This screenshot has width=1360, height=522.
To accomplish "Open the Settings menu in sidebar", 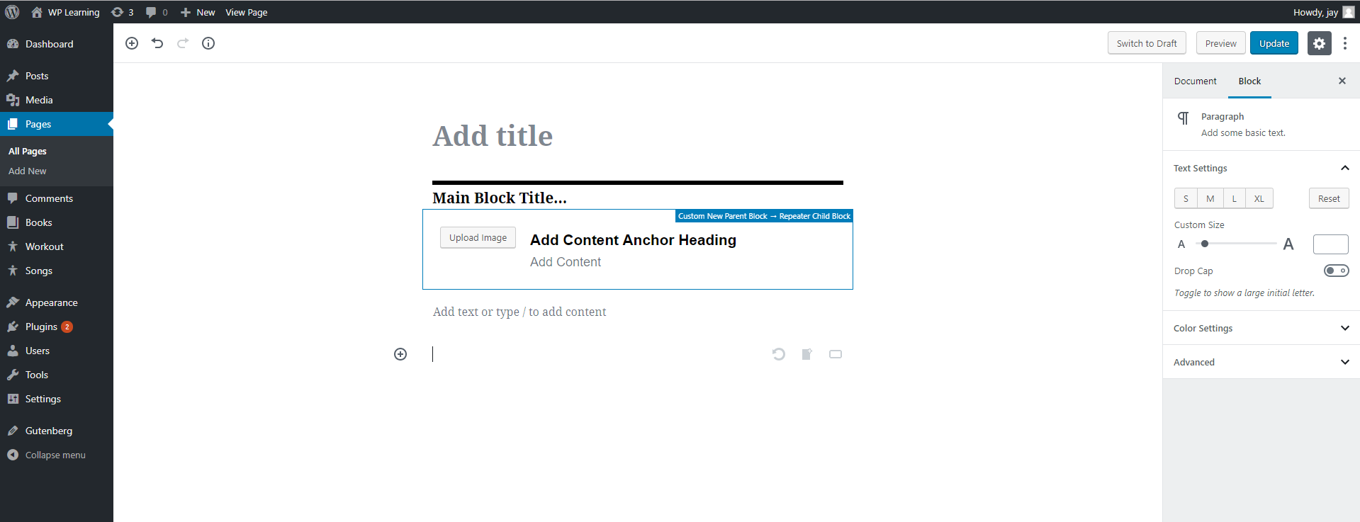I will [57, 399].
